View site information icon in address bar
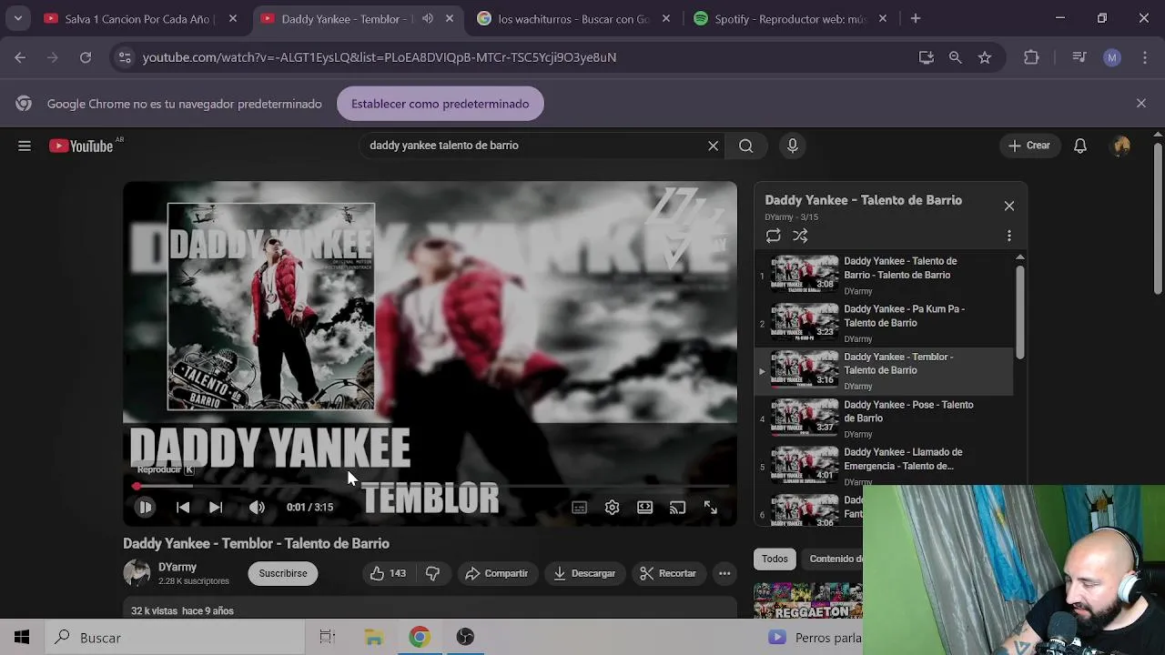 point(125,57)
